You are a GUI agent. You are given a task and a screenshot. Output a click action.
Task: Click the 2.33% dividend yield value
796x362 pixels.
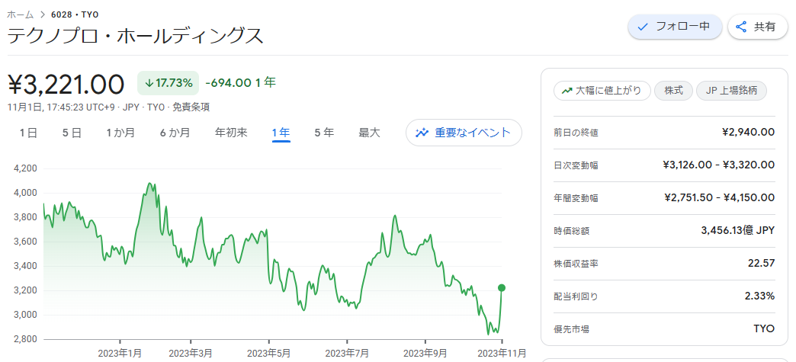point(760,296)
